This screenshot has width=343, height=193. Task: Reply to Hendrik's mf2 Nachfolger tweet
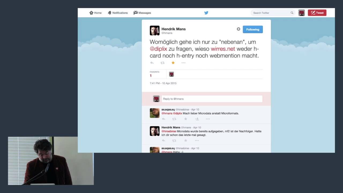pyautogui.click(x=163, y=140)
